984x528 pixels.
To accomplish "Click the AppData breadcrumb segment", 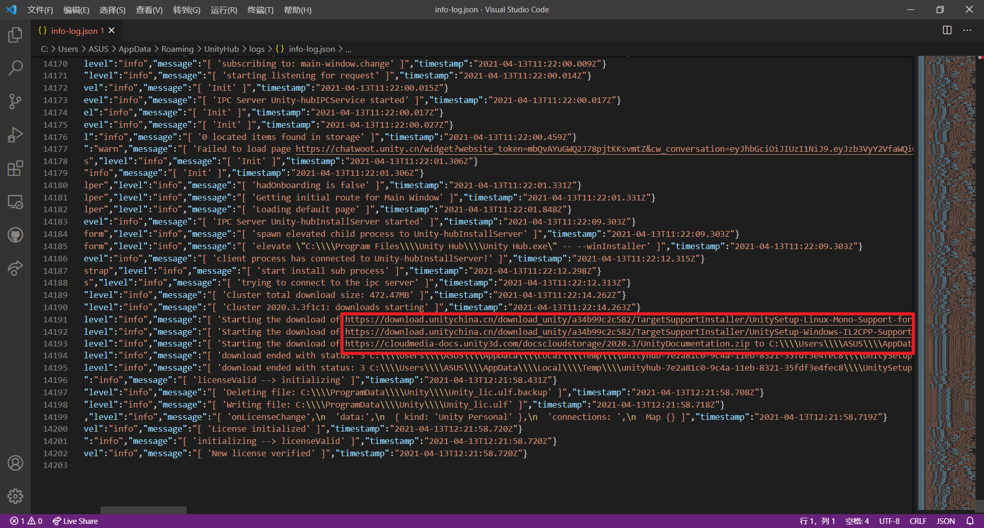I will (x=135, y=49).
